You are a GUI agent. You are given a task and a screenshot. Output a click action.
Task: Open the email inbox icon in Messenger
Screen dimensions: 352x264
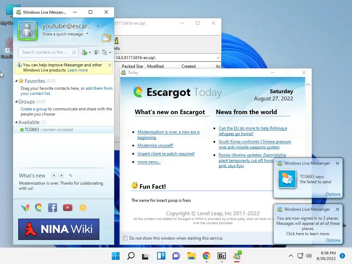[x=107, y=38]
